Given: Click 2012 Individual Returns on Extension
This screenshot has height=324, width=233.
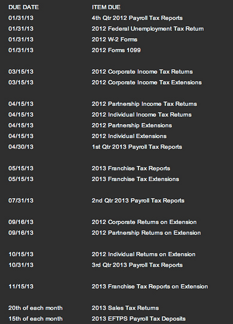Looking at the screenshot, I should click(143, 254).
